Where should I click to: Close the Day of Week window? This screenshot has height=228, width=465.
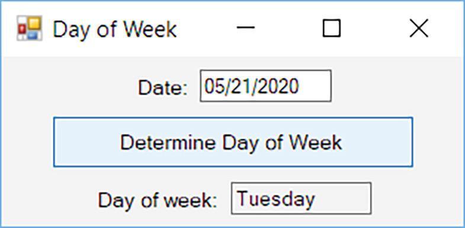pos(419,28)
